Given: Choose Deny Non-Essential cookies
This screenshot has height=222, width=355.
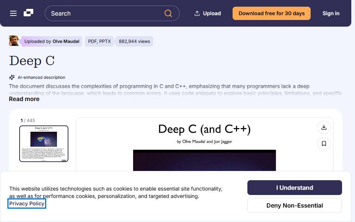Looking at the screenshot, I should (x=295, y=205).
